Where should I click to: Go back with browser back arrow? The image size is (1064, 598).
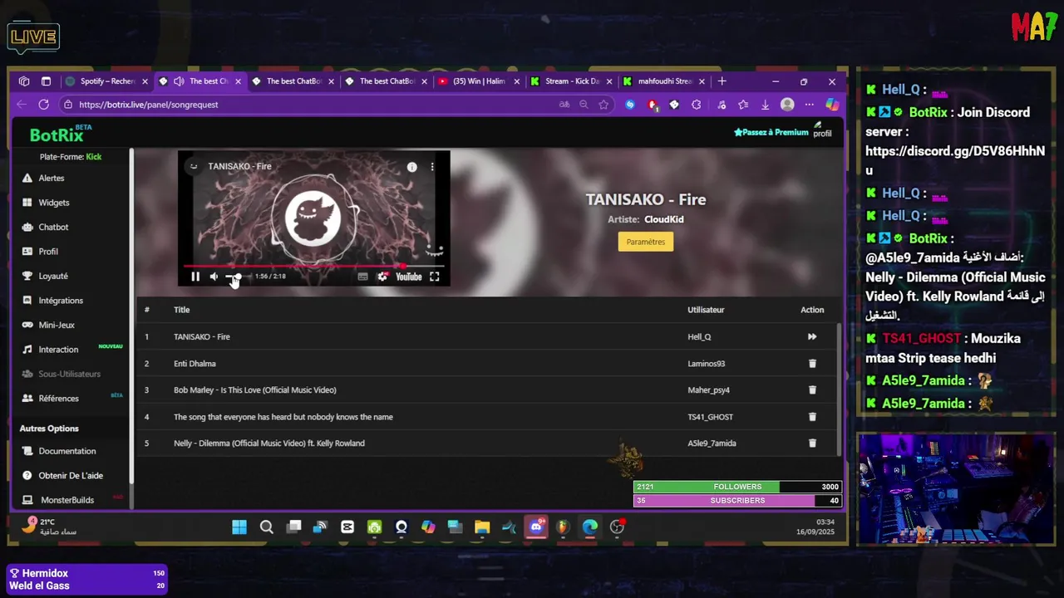click(x=22, y=105)
